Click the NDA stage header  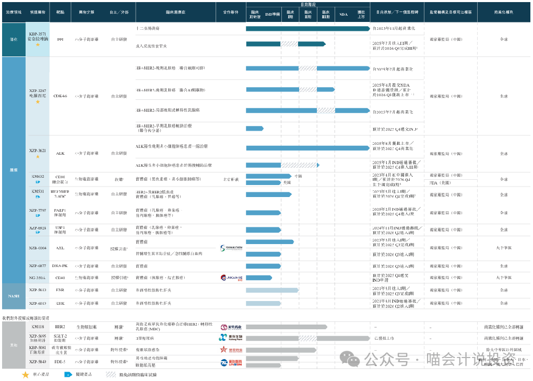343,15
